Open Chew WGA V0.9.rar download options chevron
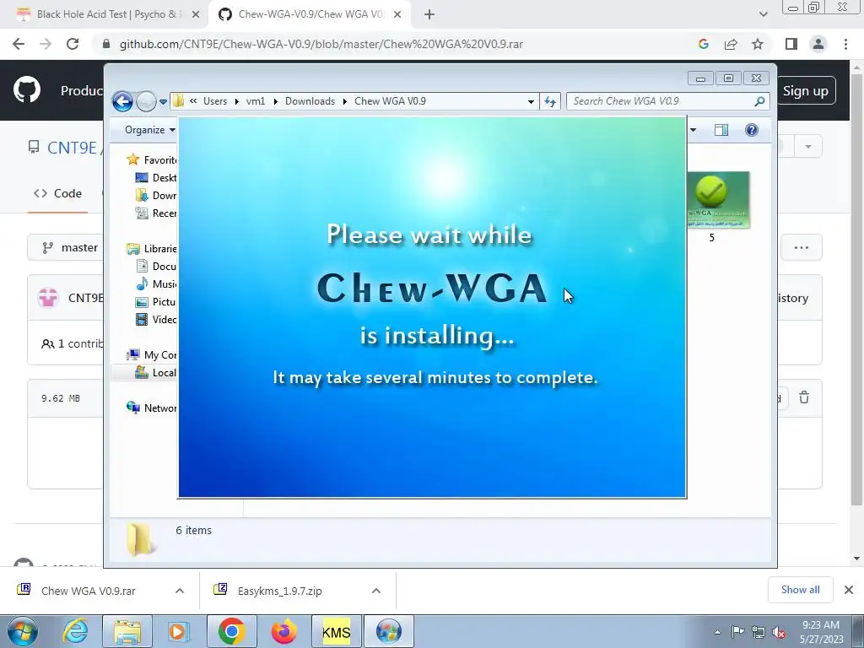This screenshot has height=648, width=864. [x=180, y=591]
